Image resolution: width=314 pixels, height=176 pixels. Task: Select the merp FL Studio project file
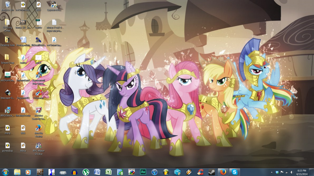coord(8,129)
